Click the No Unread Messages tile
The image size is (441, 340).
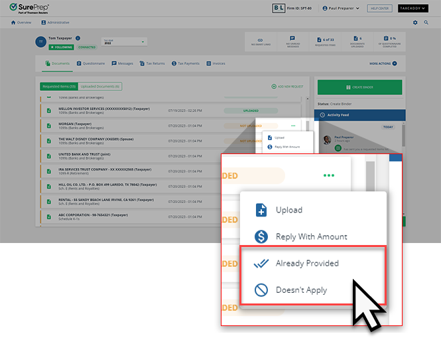(292, 42)
